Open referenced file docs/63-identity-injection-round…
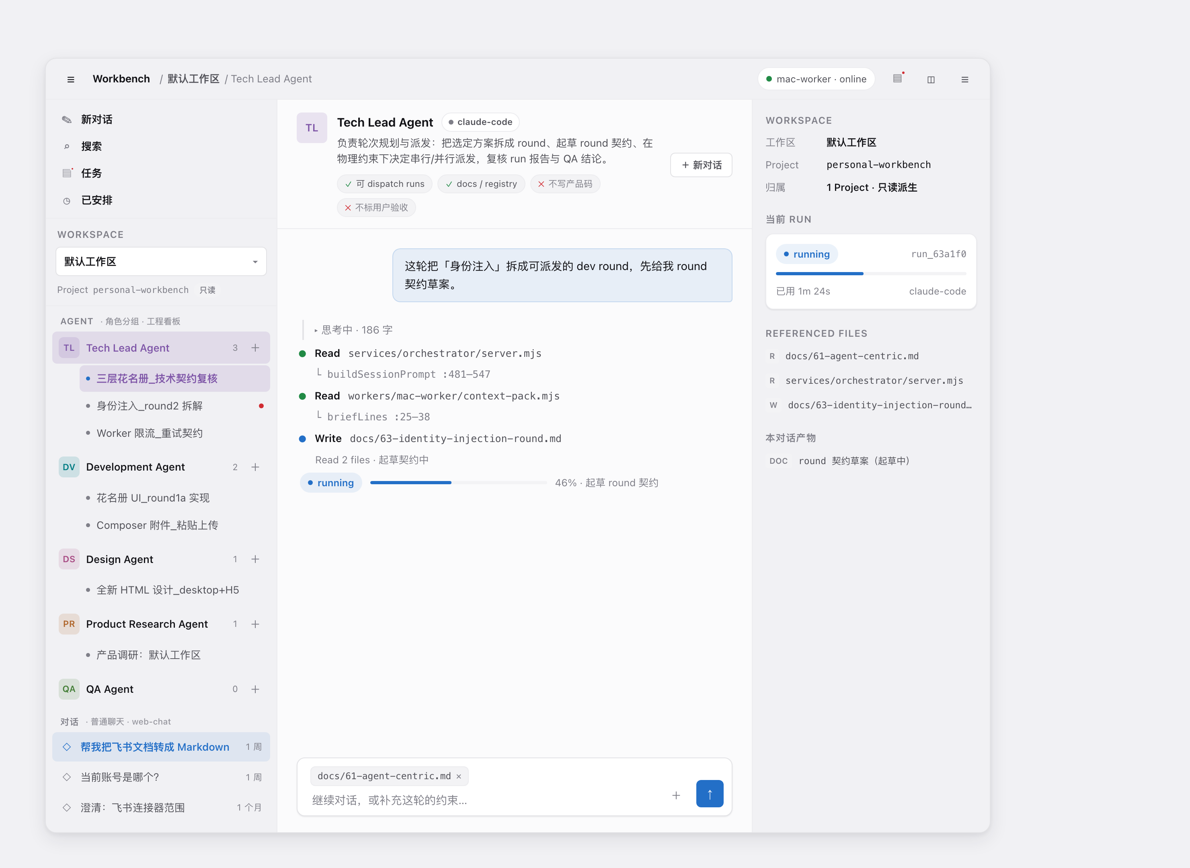Viewport: 1190px width, 868px height. click(871, 405)
